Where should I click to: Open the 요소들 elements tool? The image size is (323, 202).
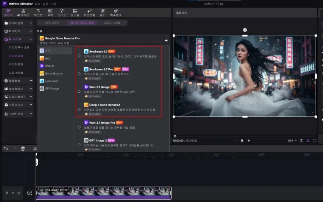75,12
